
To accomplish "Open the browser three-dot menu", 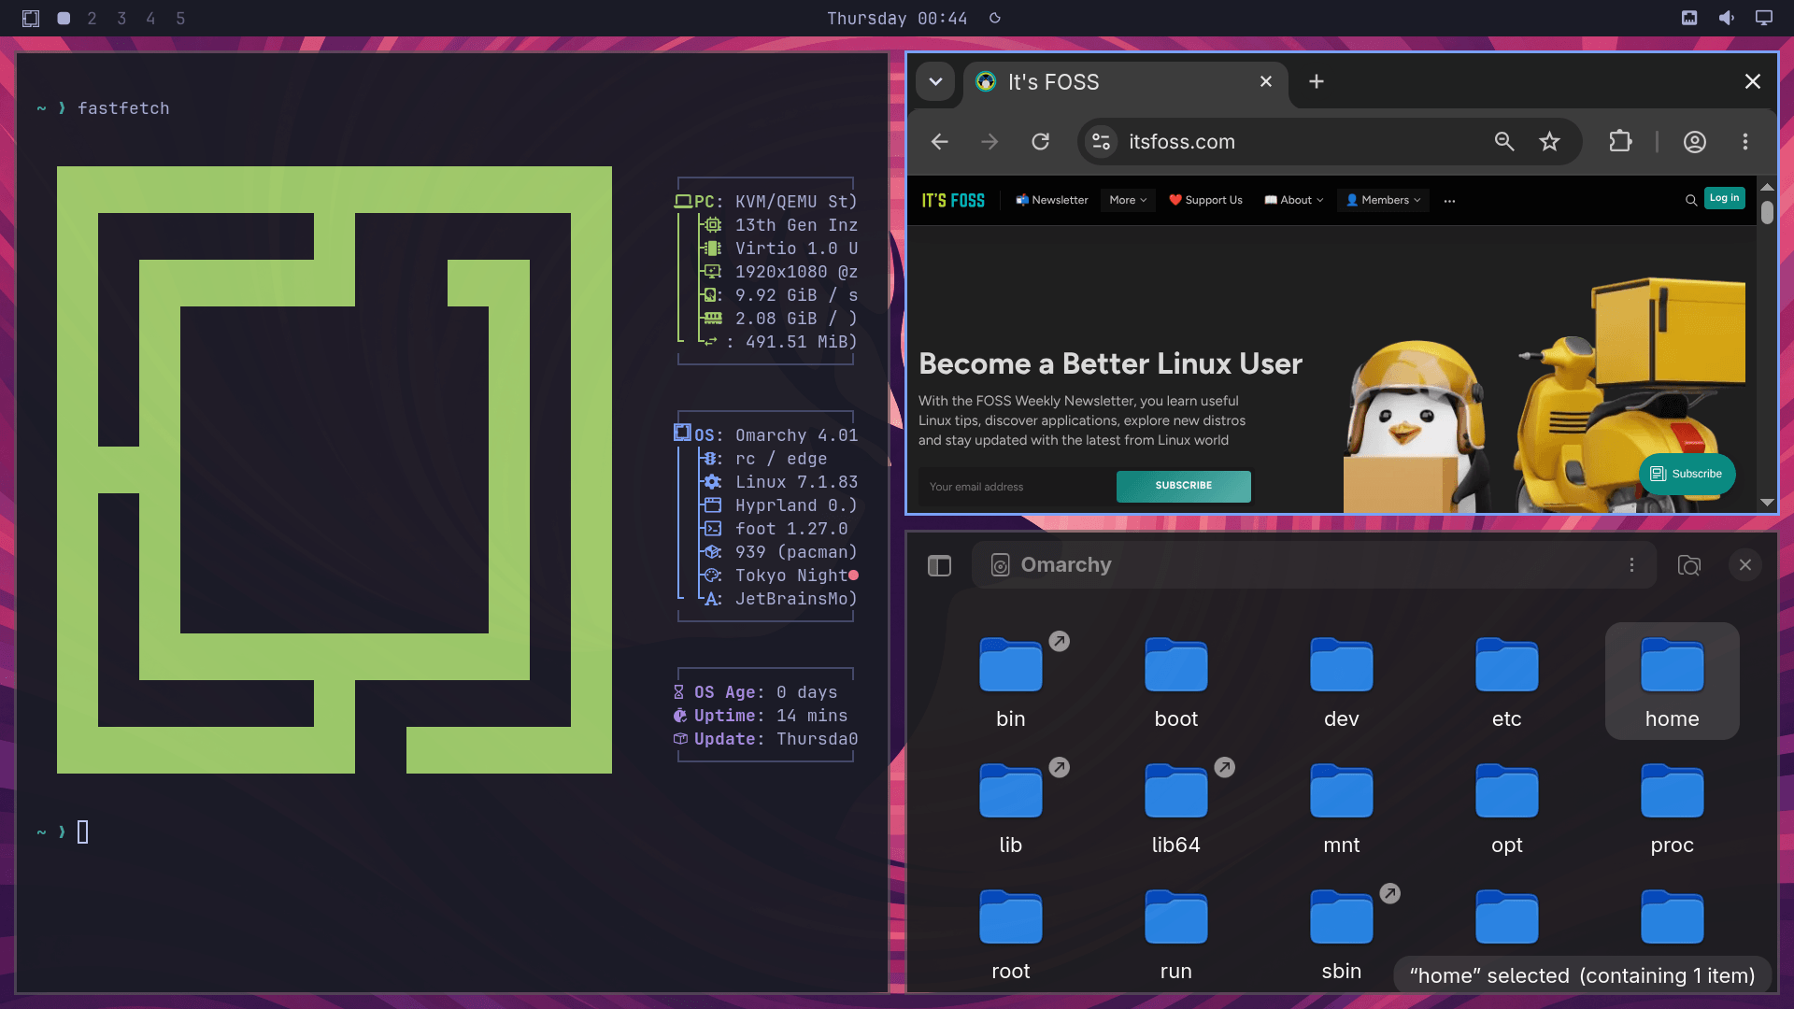I will [1745, 141].
